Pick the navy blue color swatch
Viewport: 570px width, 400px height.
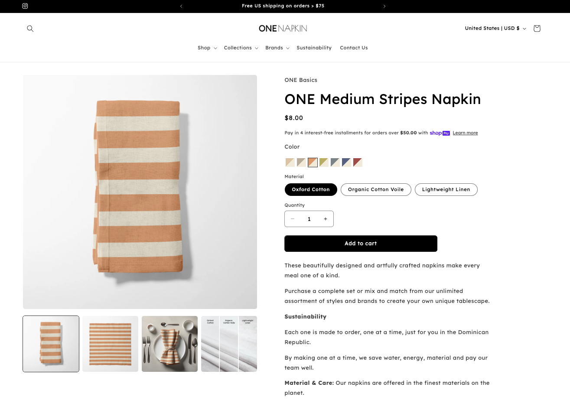[346, 163]
